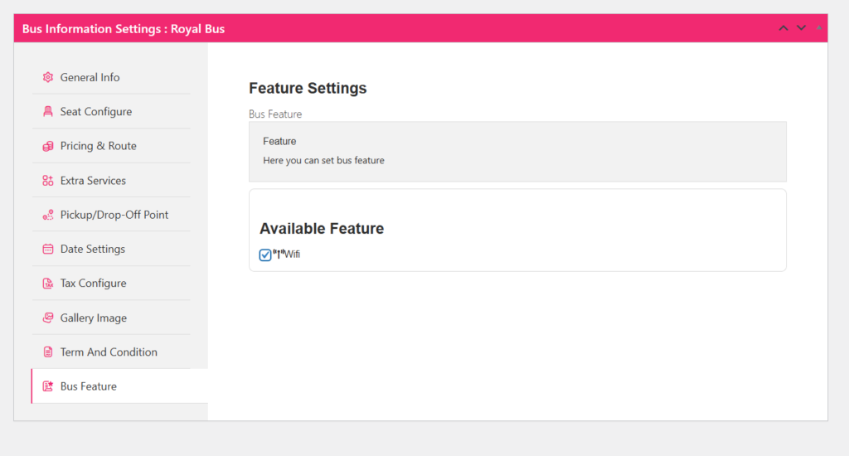
Task: Select the Wifi feature text label
Action: pos(293,255)
